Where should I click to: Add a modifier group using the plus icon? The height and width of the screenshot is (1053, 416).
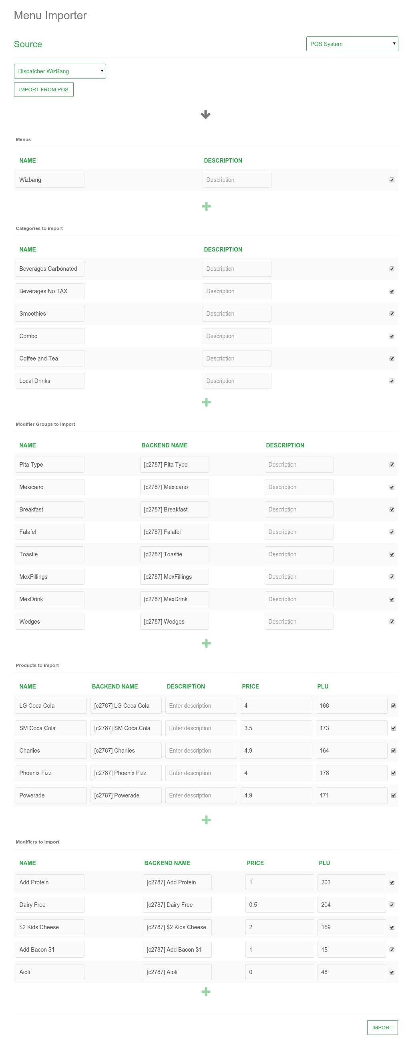tap(206, 643)
